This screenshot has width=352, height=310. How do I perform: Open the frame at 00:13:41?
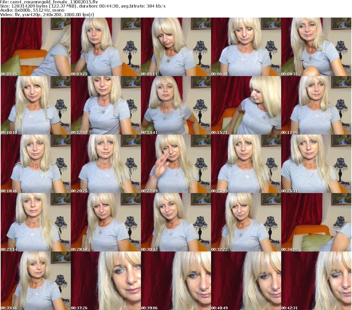[x=176, y=105]
